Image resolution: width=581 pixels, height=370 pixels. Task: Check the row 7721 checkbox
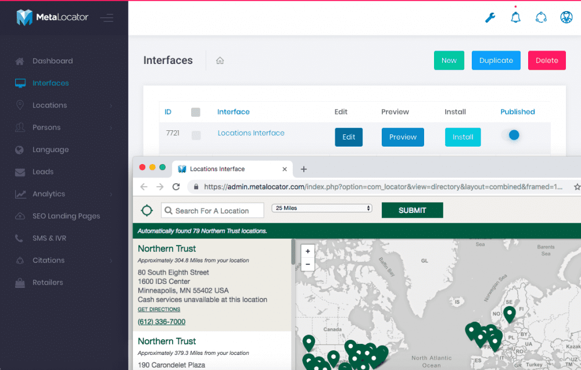[196, 136]
